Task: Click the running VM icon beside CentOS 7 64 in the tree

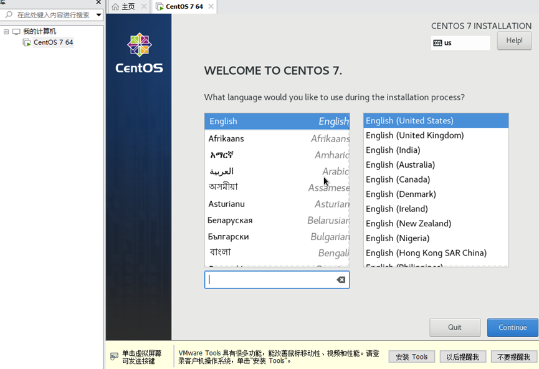Action: (x=26, y=42)
